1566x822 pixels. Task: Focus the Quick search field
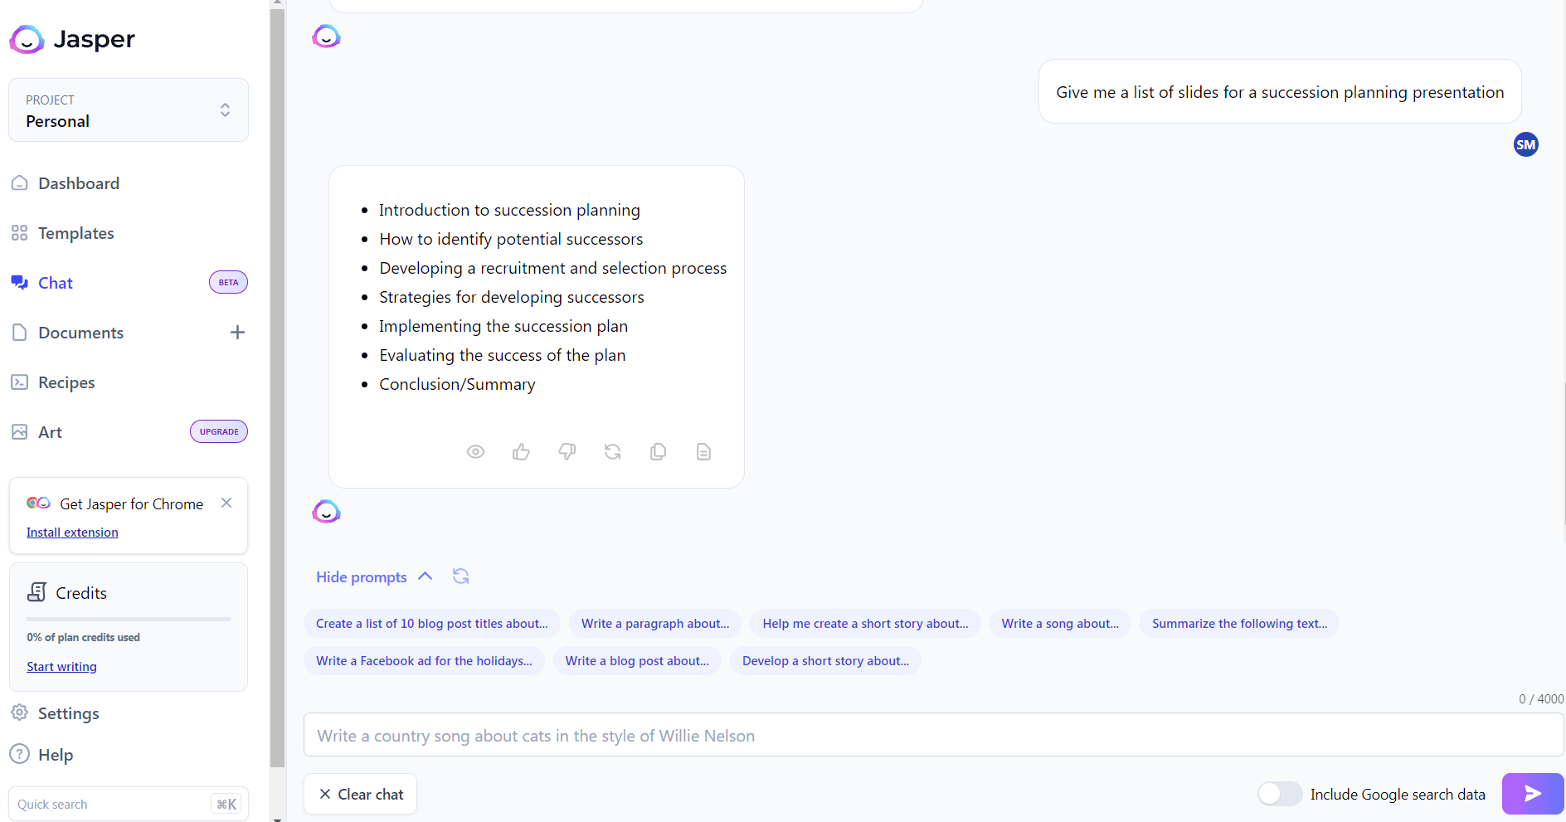[x=129, y=804]
